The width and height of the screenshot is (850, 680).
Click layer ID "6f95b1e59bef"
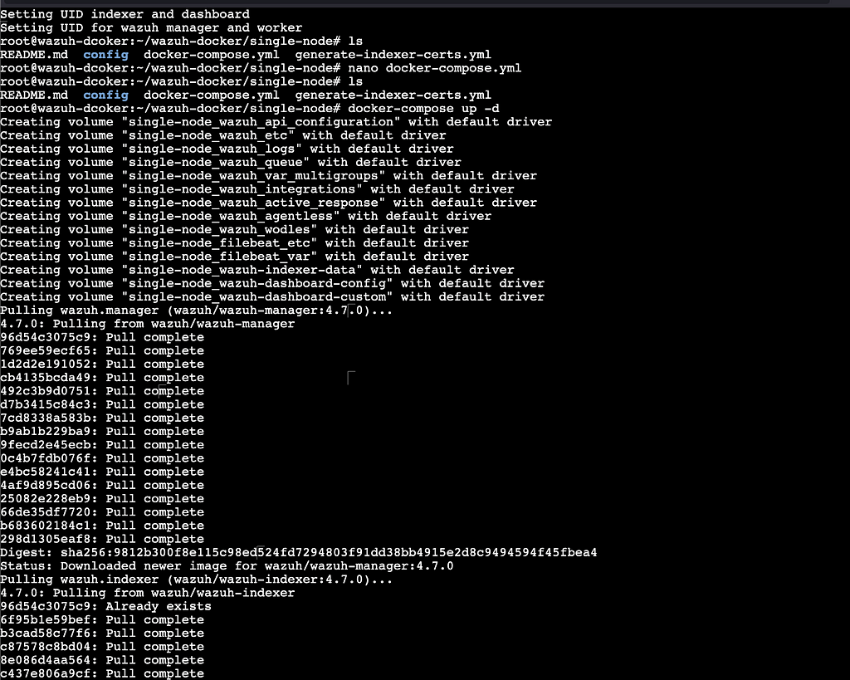[x=46, y=620]
